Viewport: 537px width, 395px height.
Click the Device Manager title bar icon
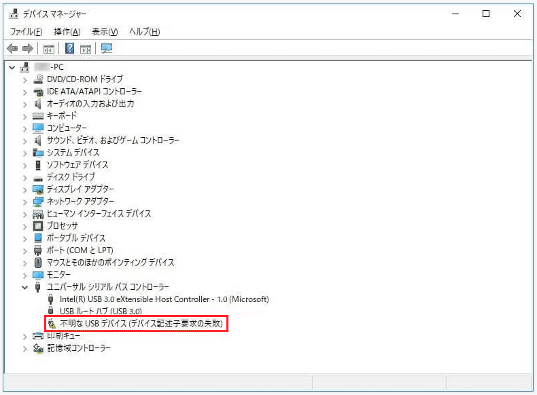14,14
